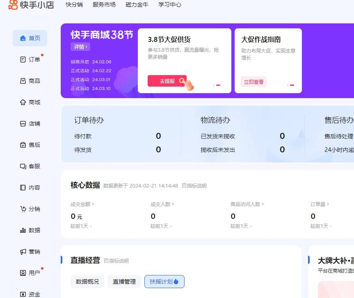Open the 大促作战指南 card title
This screenshot has height=298, width=354.
[261, 39]
